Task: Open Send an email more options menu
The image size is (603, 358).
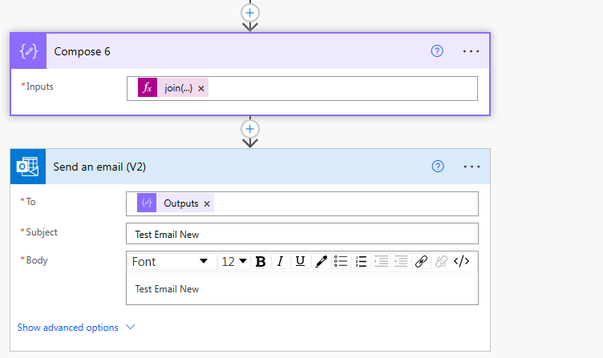Action: click(x=471, y=167)
